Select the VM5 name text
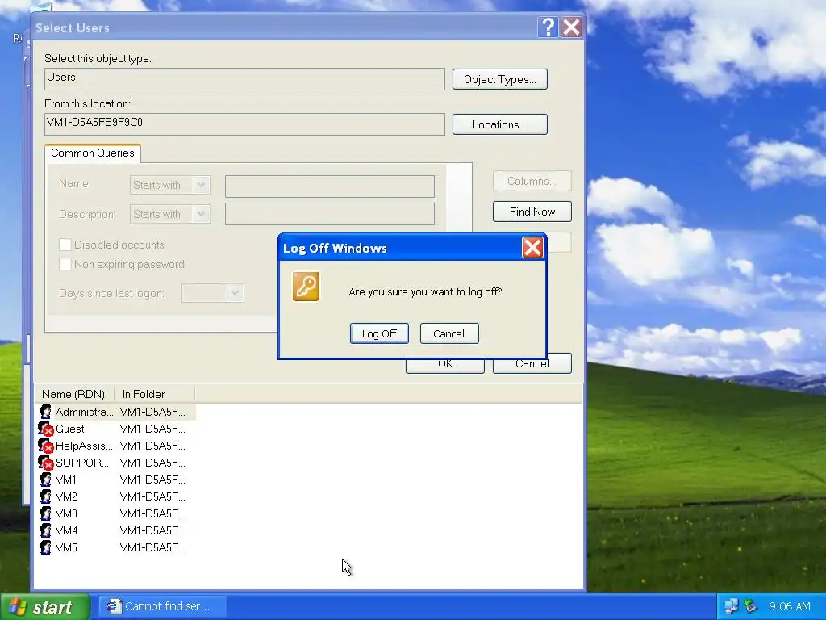This screenshot has width=826, height=620. click(66, 547)
